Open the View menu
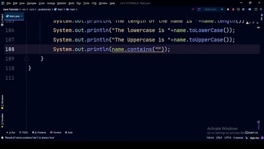Viewport: 264px width, 149px height. 22,3
